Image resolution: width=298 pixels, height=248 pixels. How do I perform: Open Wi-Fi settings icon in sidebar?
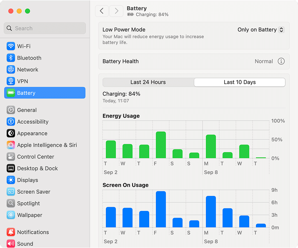(x=11, y=46)
